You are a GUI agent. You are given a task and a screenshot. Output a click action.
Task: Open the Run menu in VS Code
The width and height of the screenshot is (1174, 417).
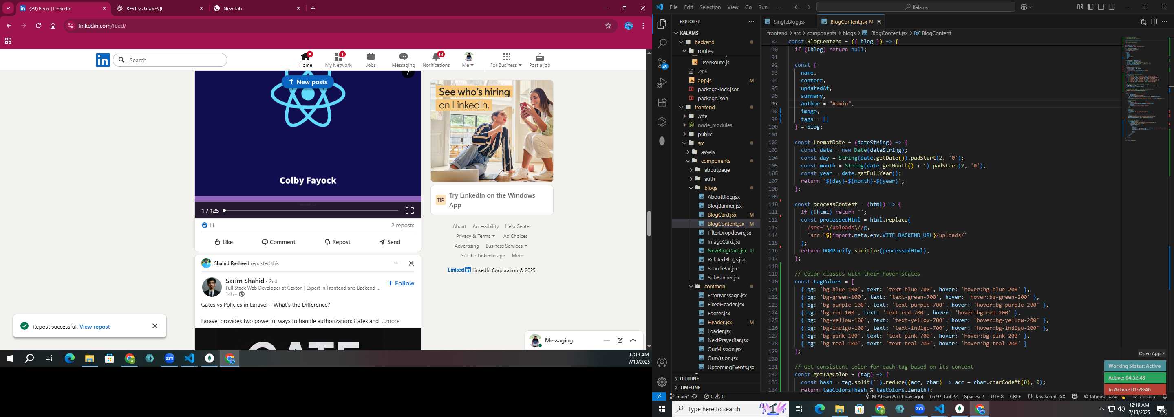763,7
